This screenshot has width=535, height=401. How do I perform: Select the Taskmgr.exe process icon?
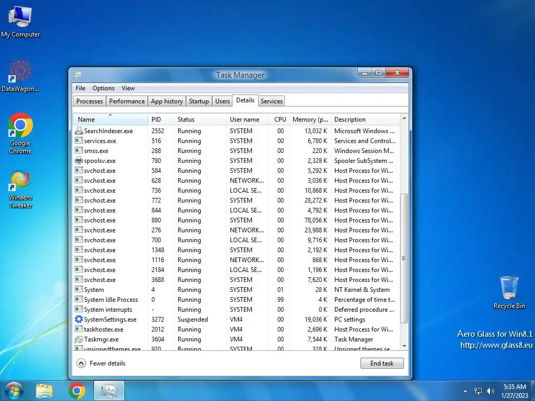point(79,339)
